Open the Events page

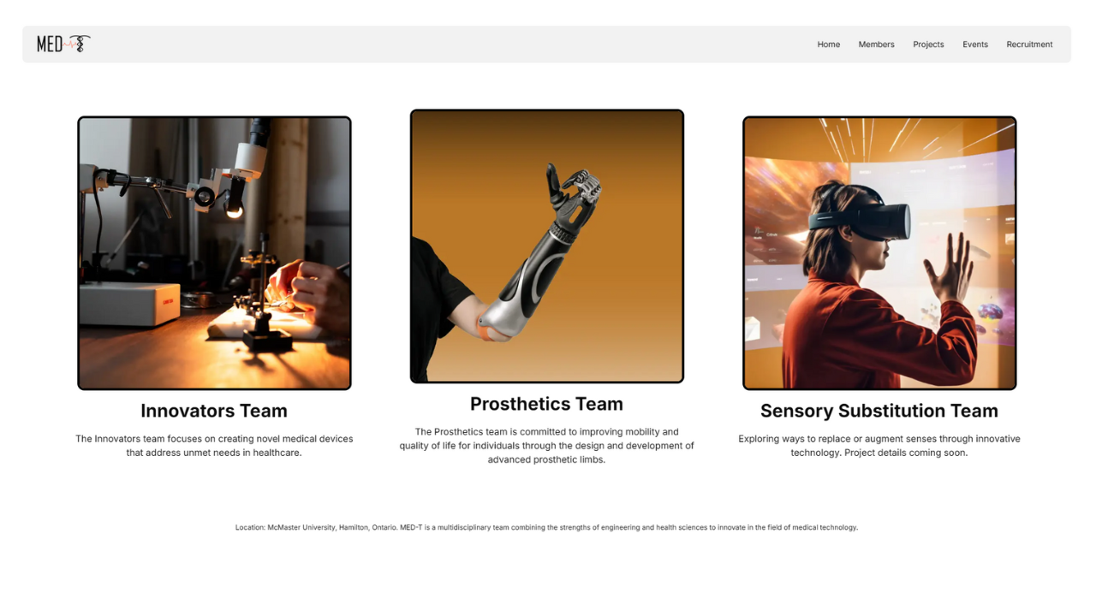point(974,44)
